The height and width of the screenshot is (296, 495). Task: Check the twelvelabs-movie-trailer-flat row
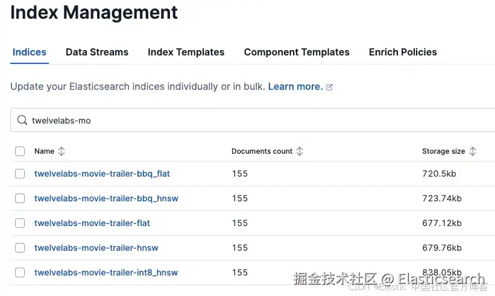[x=20, y=223]
